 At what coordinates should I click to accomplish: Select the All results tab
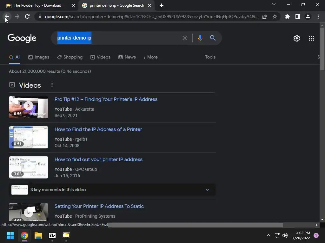15,57
